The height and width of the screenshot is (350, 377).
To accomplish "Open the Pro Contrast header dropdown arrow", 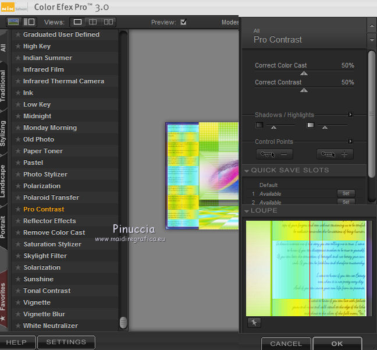I will (372, 40).
